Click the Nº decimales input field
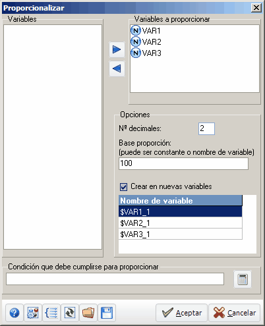Screen dimensions: 265x326 [x=206, y=128]
